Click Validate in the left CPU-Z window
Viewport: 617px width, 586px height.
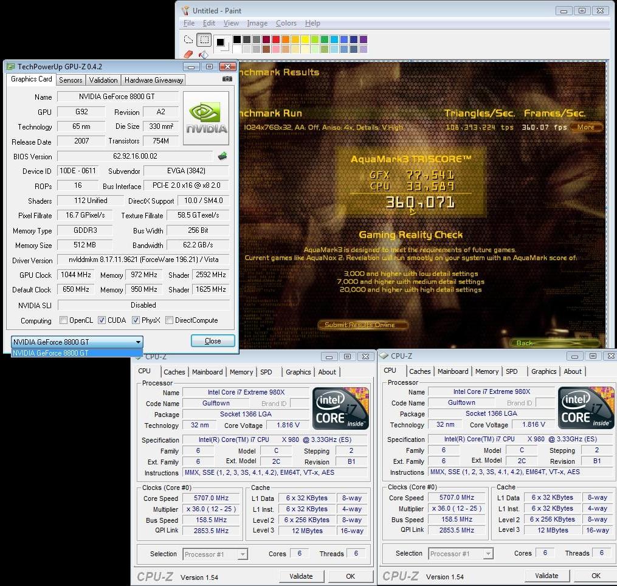pyautogui.click(x=301, y=576)
